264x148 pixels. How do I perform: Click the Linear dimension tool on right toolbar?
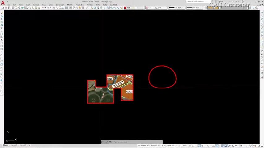coord(262,13)
